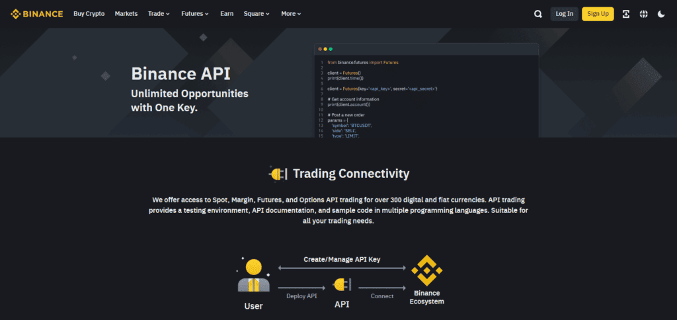Click the plug icon beside Trading Connectivity

click(278, 174)
